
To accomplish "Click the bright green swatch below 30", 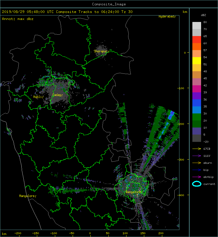I will 197,117.
